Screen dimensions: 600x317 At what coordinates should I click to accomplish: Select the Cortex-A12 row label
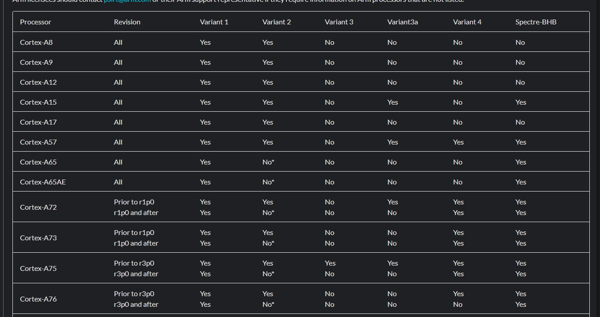[38, 82]
